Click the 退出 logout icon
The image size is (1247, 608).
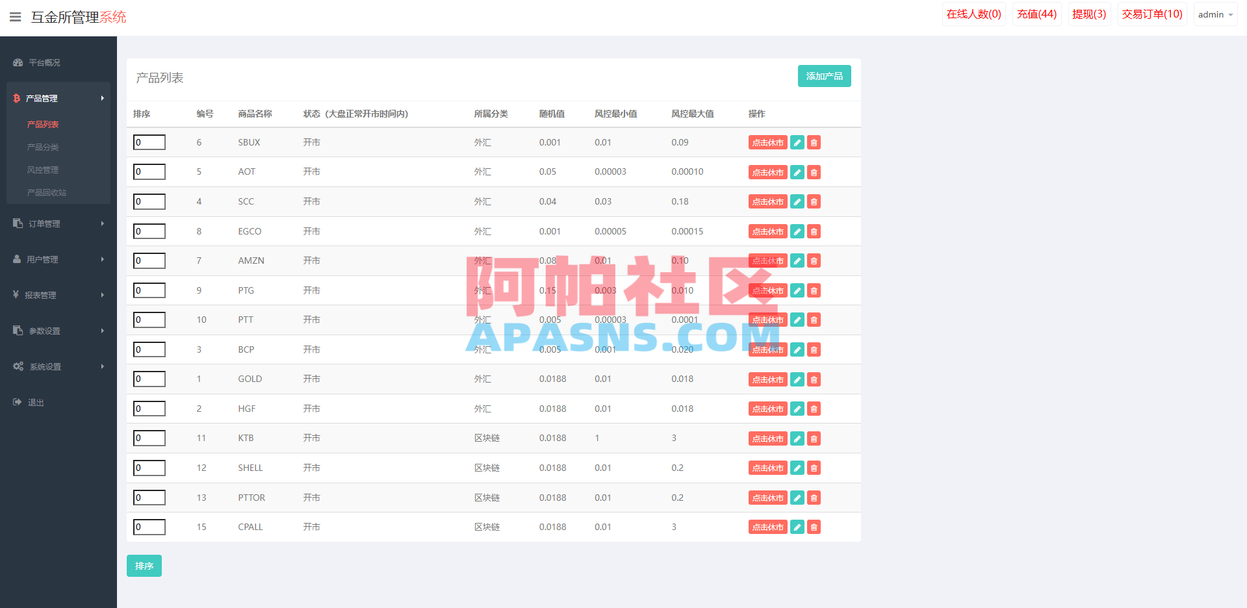(17, 401)
